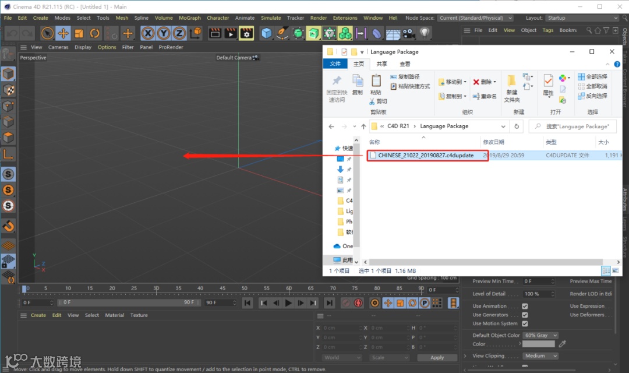Viewport: 629px width, 373px height.
Task: Select the Move tool in the toolbar
Action: (63, 33)
